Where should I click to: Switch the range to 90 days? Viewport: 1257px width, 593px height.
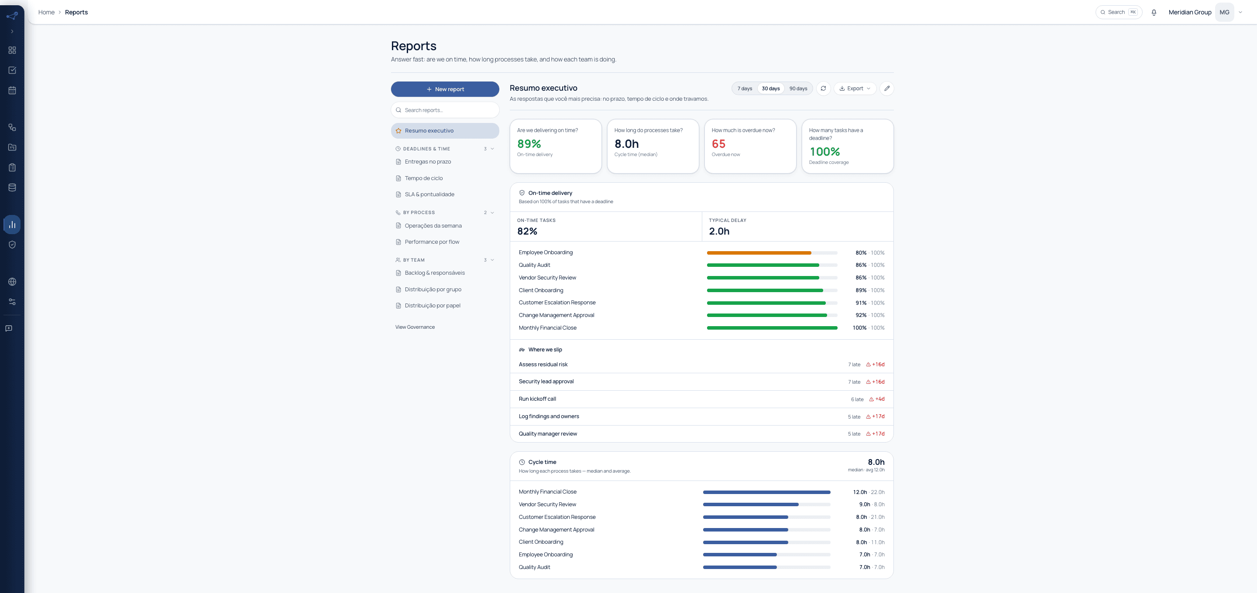tap(798, 89)
